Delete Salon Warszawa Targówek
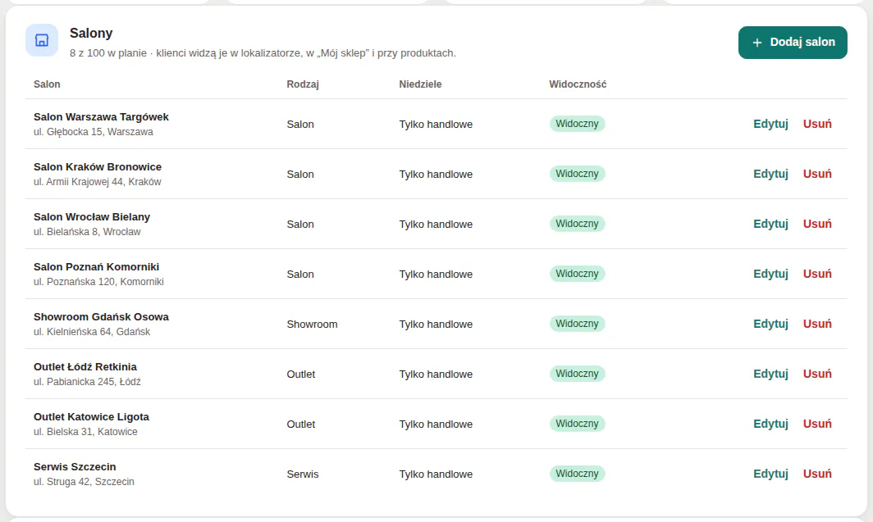 tap(817, 124)
